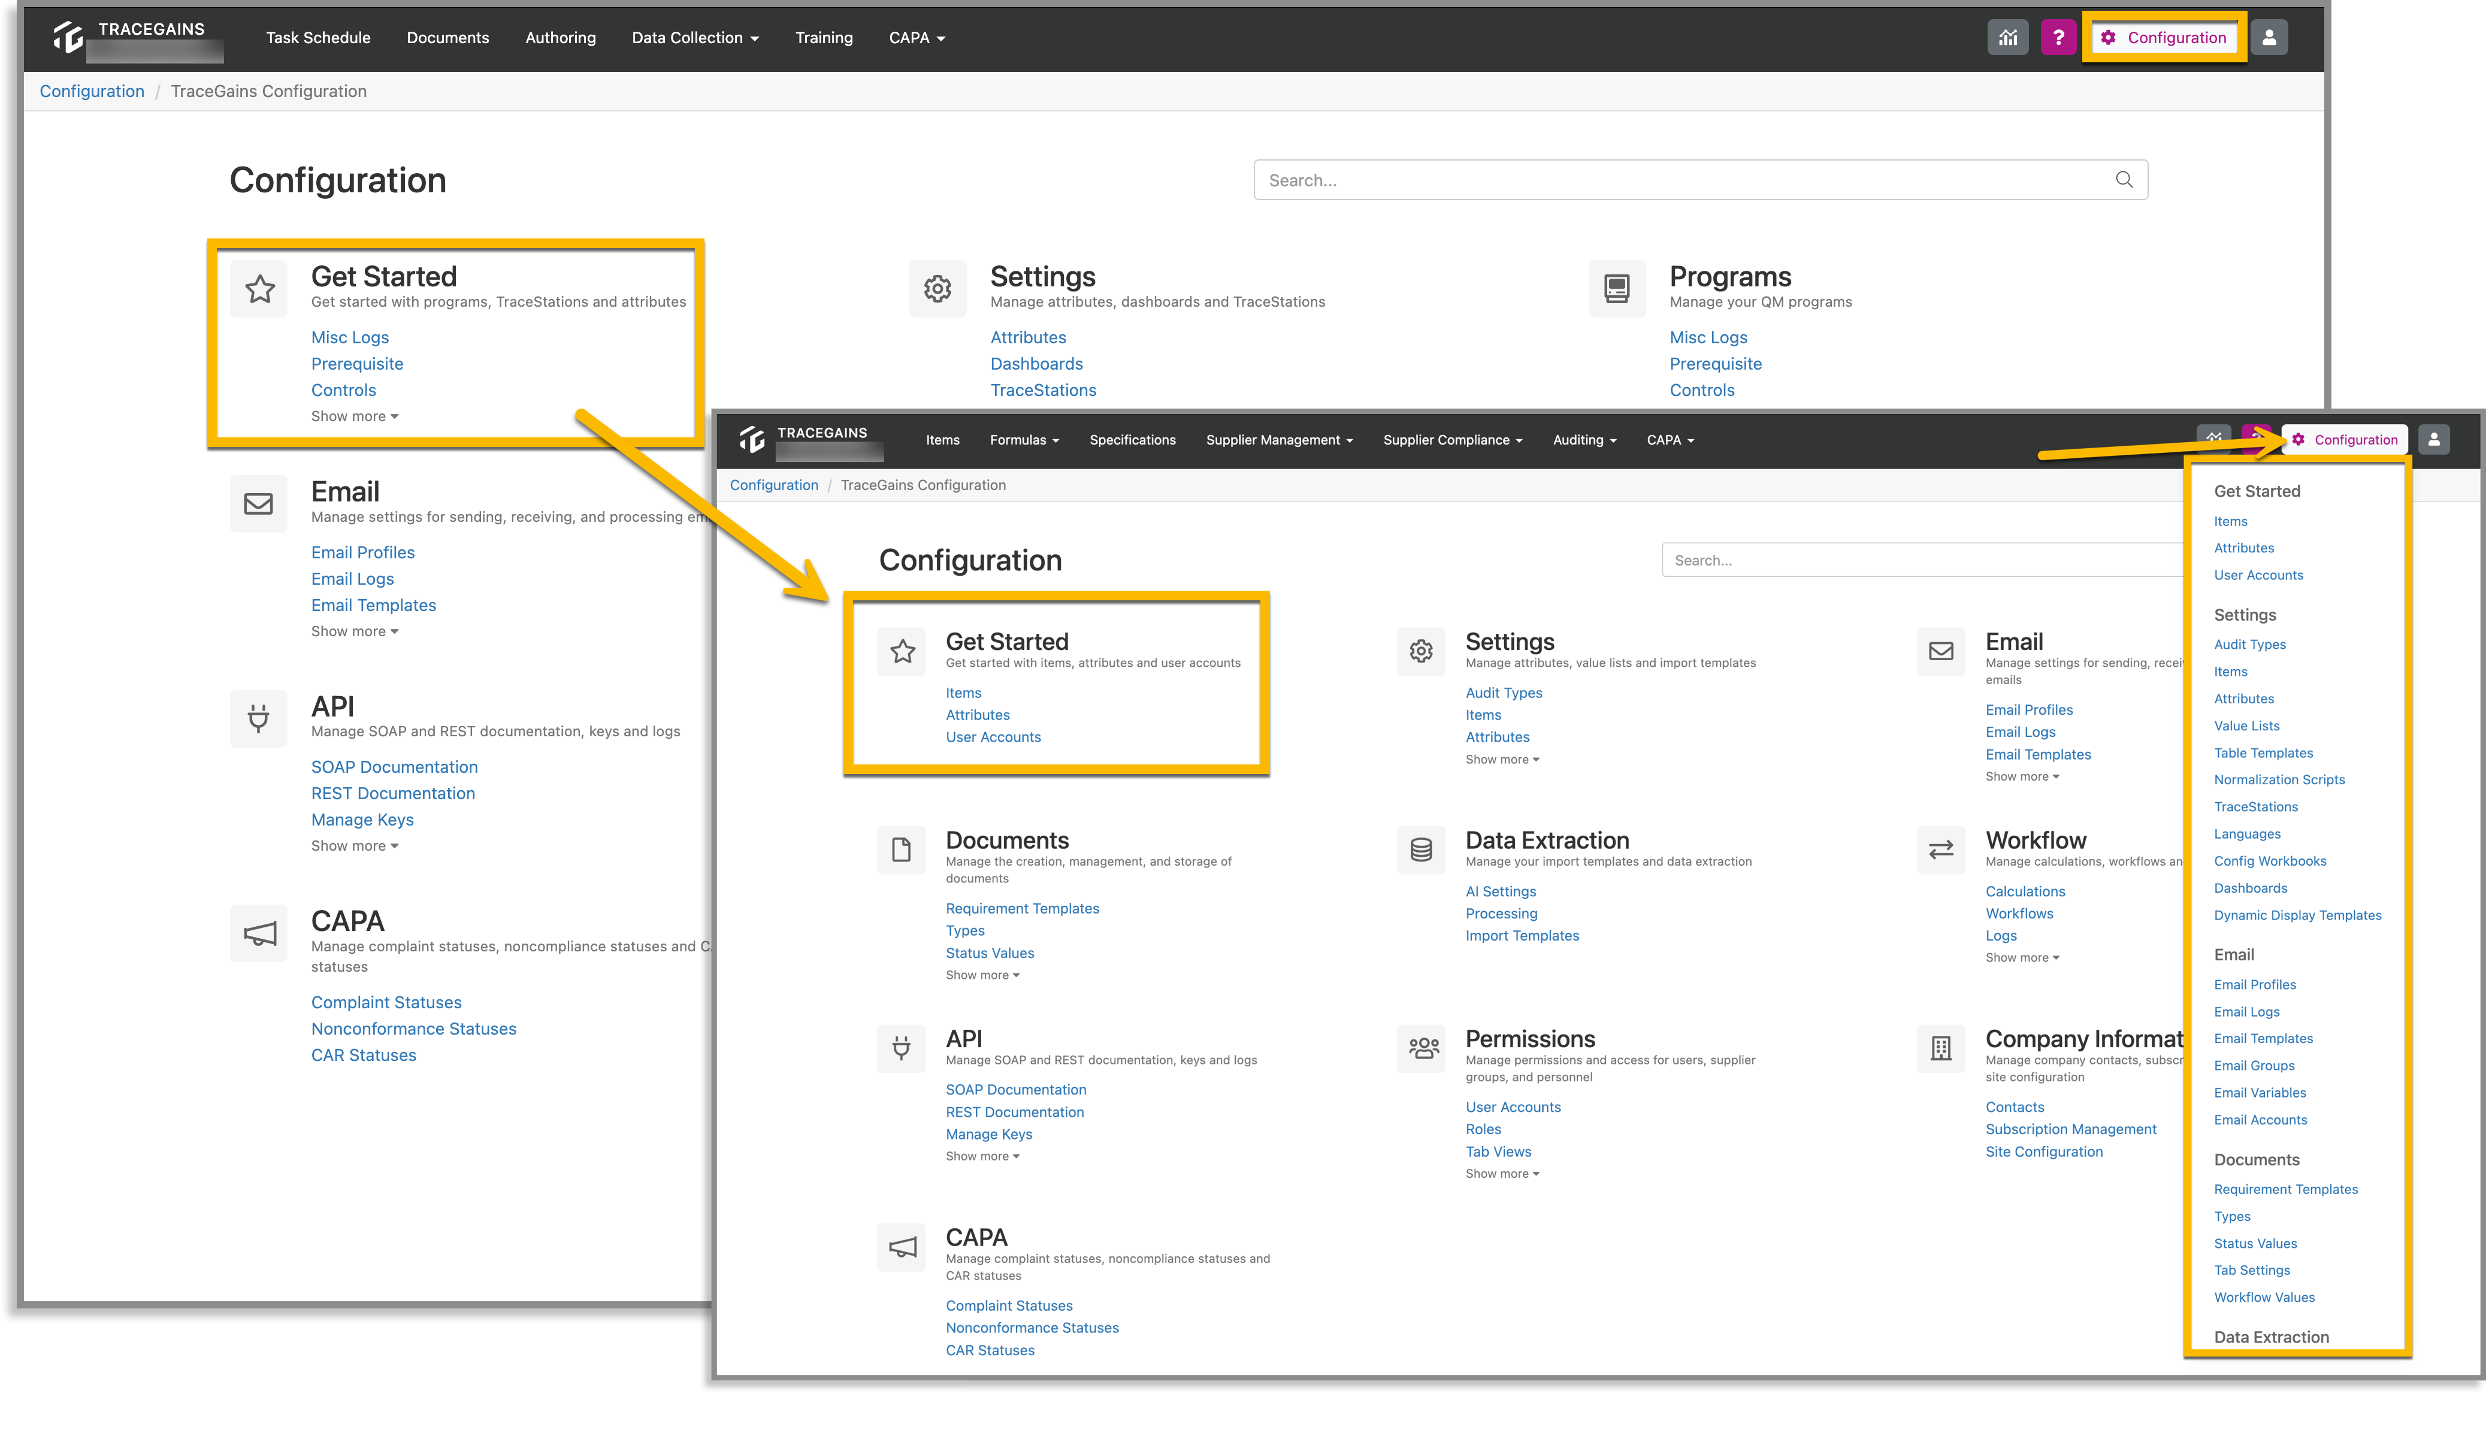Open Data Collection dropdown in back window

[x=695, y=38]
